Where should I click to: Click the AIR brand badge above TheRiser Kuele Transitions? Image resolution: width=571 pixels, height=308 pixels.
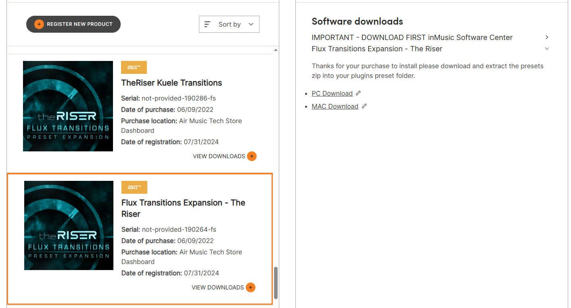coord(134,67)
